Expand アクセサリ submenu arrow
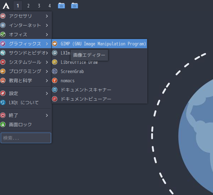 tap(47, 16)
